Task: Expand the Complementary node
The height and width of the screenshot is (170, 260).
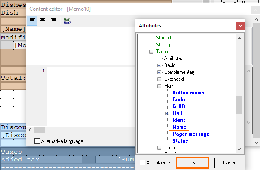Action: 159,73
